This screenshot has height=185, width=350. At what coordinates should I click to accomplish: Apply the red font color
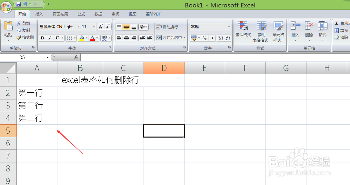tap(92, 38)
